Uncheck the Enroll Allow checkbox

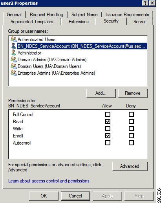coord(108,135)
